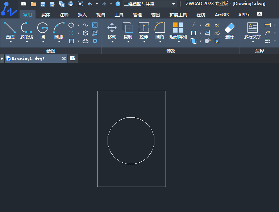Click the align tool icon

[208, 33]
